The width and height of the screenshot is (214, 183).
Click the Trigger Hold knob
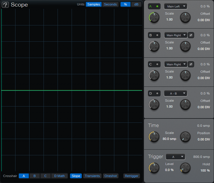[185, 168]
